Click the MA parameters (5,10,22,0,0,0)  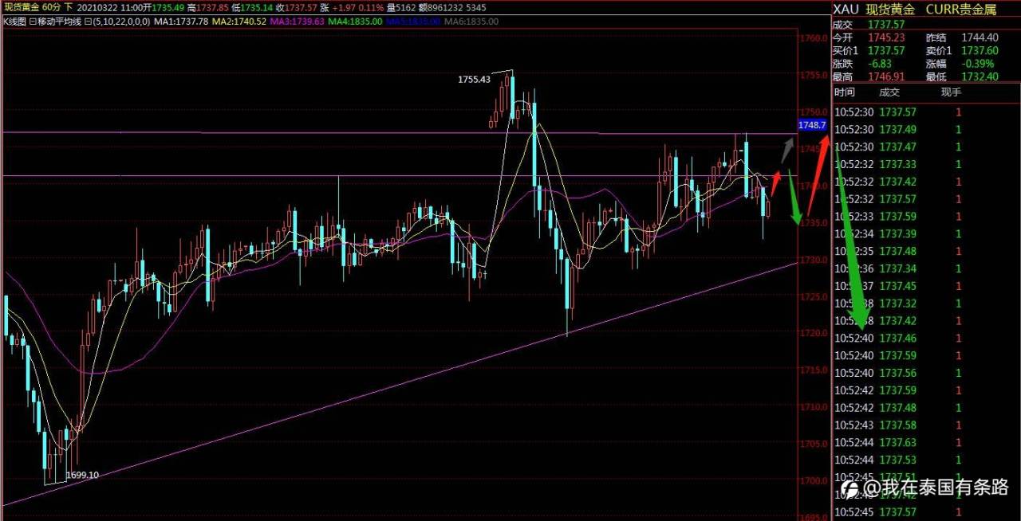(x=120, y=21)
